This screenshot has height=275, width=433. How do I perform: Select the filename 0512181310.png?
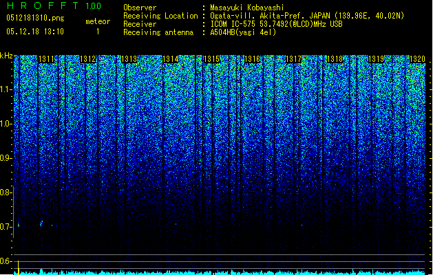pyautogui.click(x=35, y=18)
